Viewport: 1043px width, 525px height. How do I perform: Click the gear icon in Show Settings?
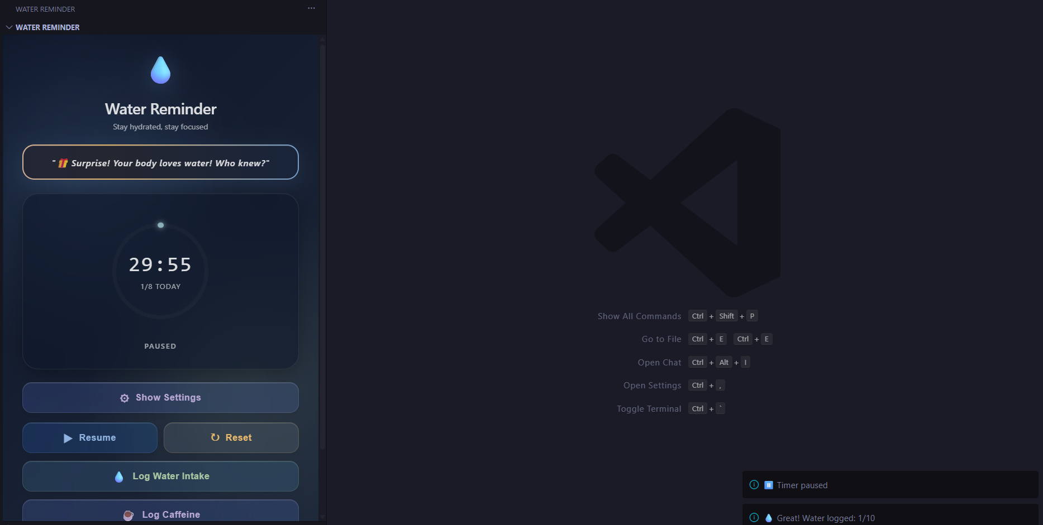pyautogui.click(x=125, y=398)
